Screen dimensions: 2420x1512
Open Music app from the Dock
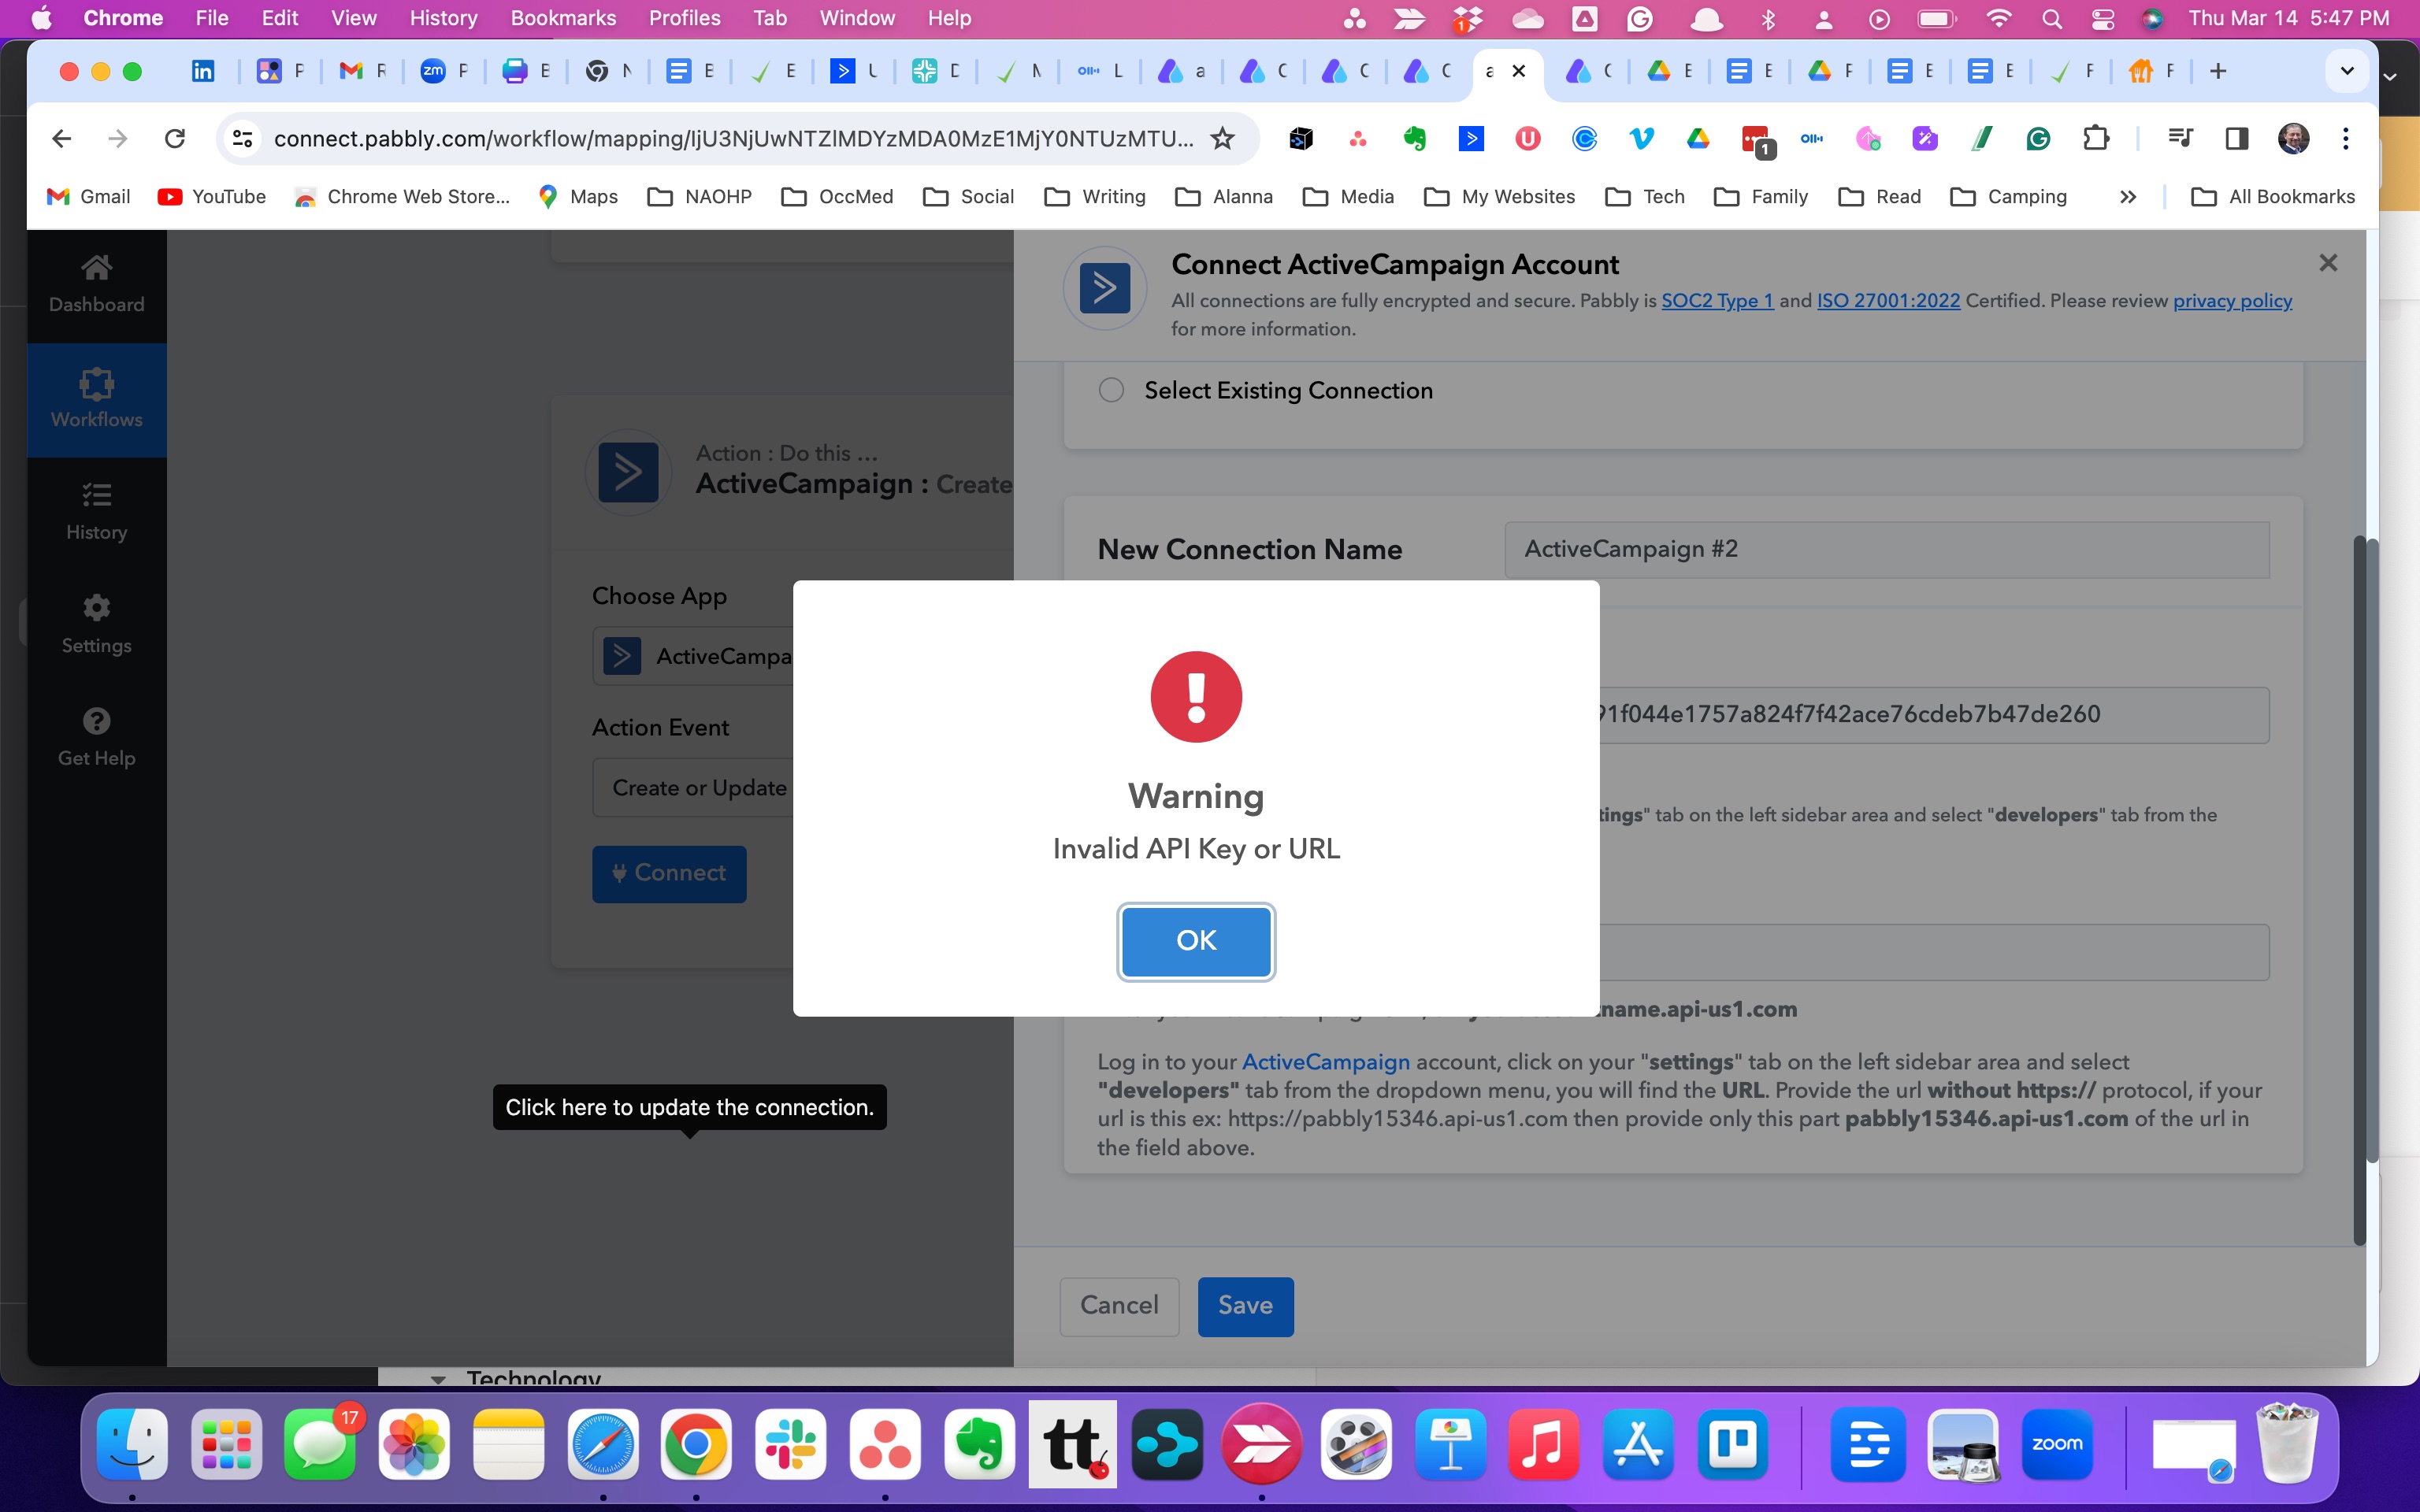click(x=1543, y=1445)
